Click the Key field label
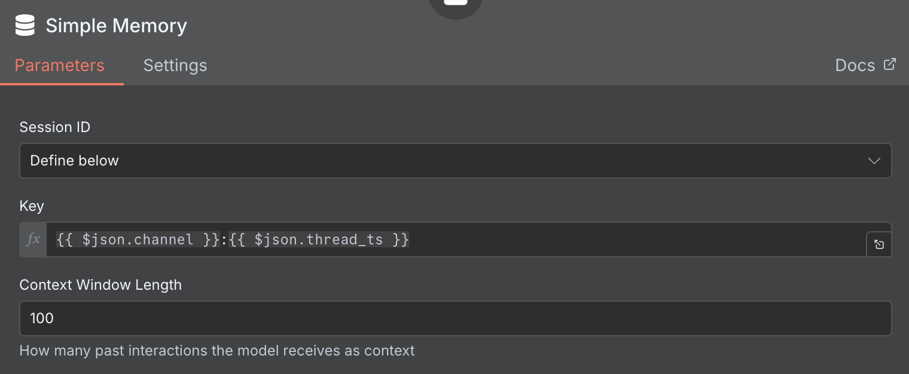This screenshot has height=374, width=909. coord(32,206)
